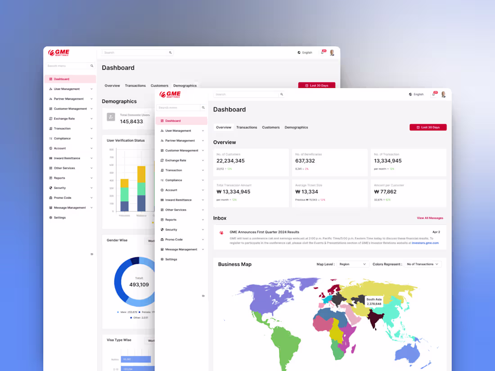
Task: Click the Dashboard sidebar icon
Action: [162, 121]
